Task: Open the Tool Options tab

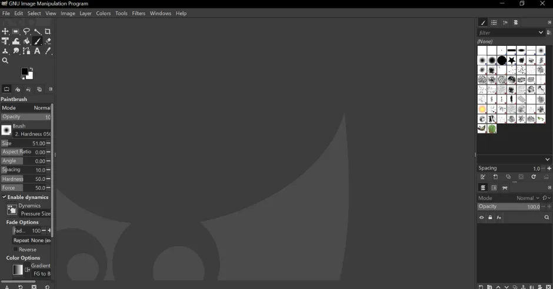Action: [6, 89]
